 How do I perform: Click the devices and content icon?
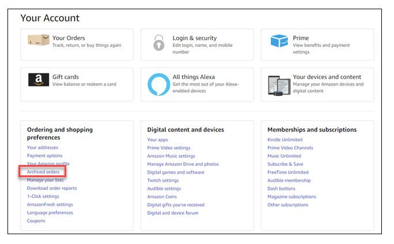(279, 85)
